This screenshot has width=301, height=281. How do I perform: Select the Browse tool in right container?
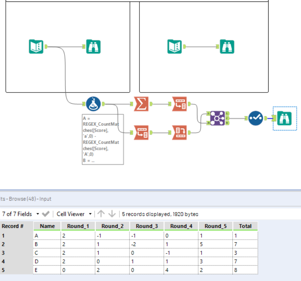tap(227, 47)
